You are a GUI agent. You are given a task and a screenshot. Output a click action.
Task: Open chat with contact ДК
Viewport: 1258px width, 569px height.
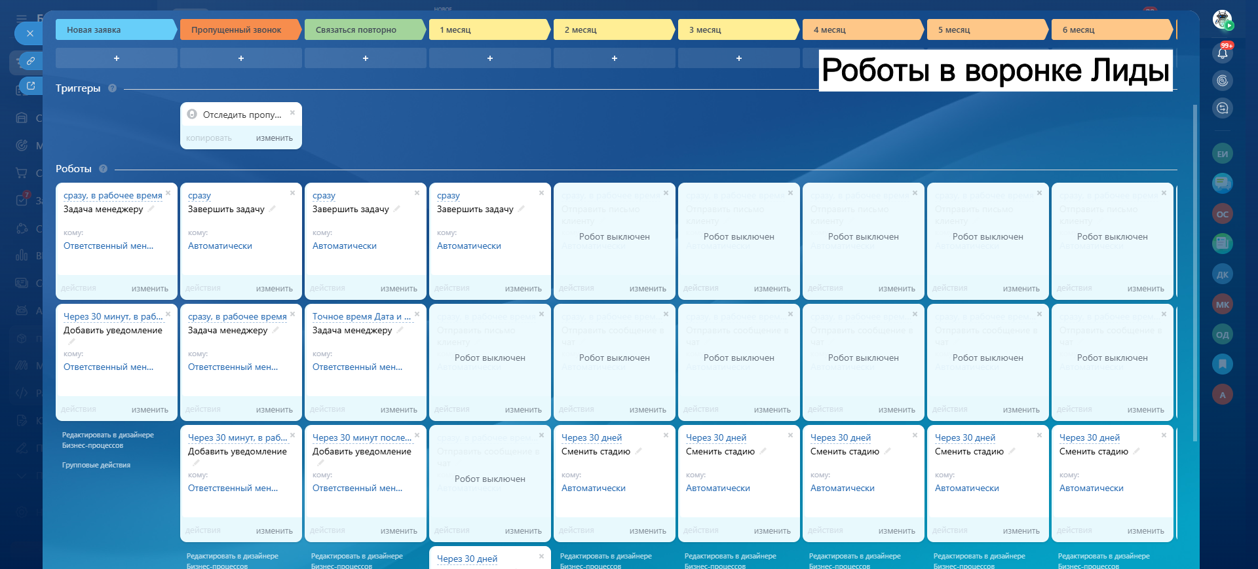(1223, 274)
